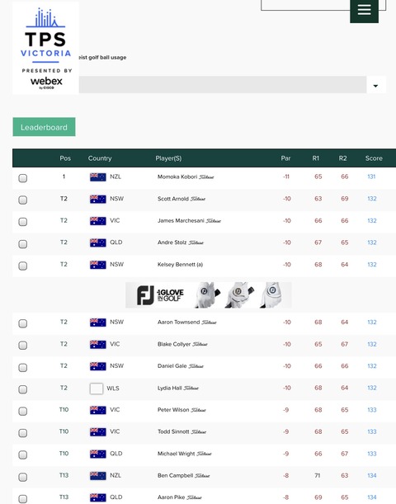Open Momoka Kobori's 131 score link
This screenshot has width=396, height=504.
(371, 177)
